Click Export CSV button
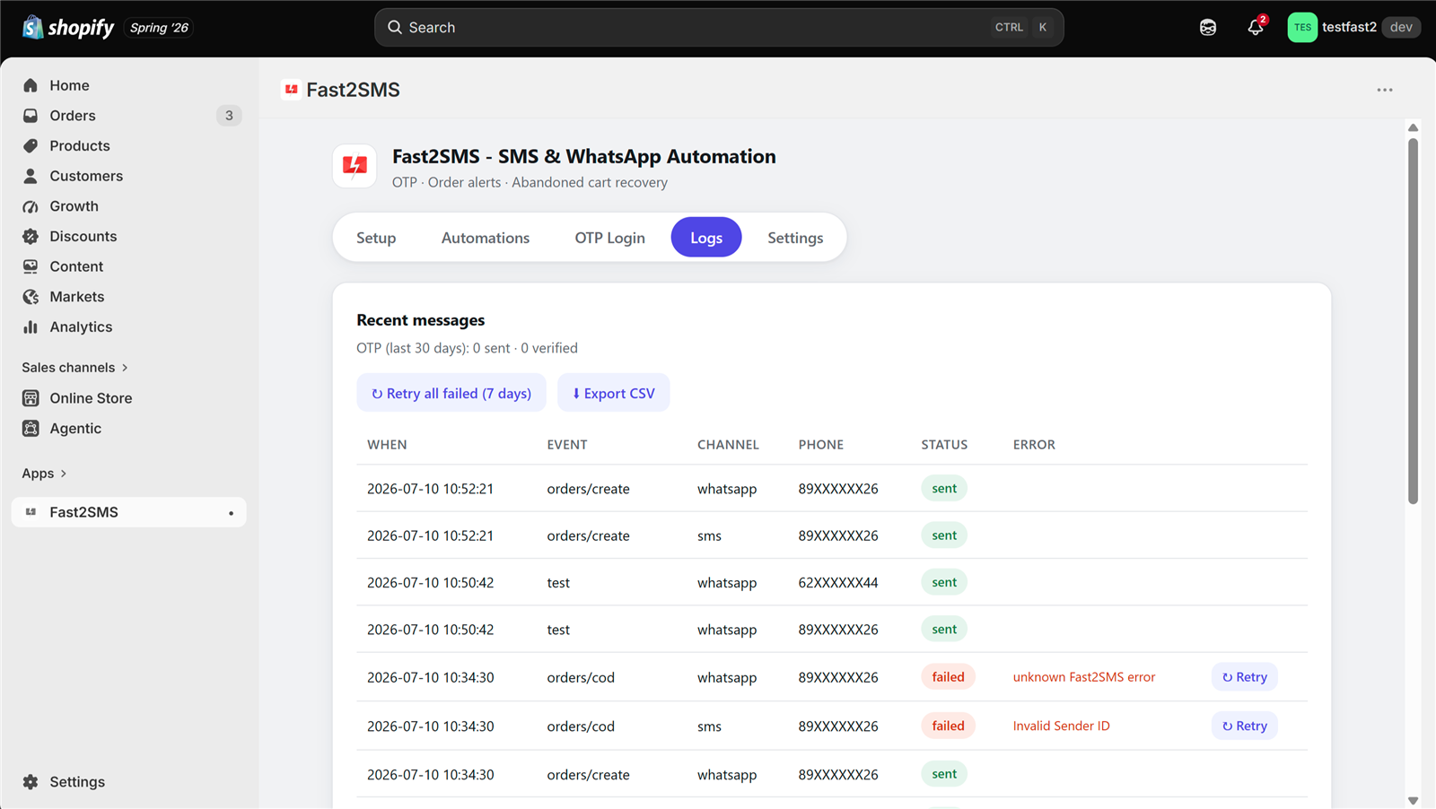This screenshot has height=809, width=1436. [614, 393]
